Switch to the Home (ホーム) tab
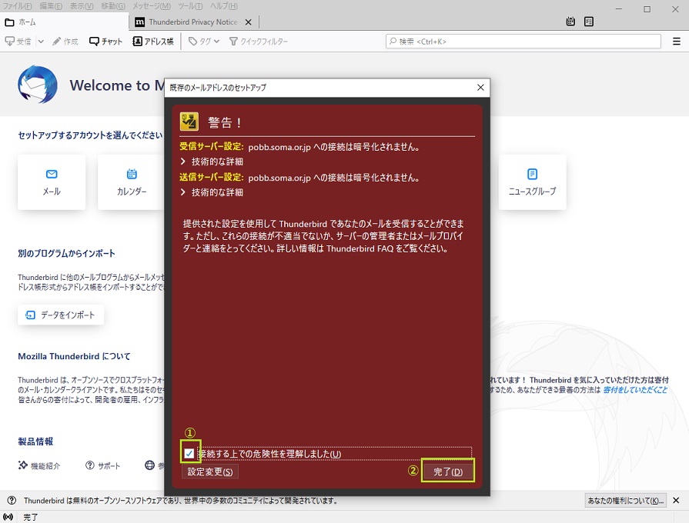 click(x=65, y=22)
